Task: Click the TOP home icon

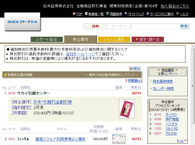Action: pyautogui.click(x=74, y=14)
